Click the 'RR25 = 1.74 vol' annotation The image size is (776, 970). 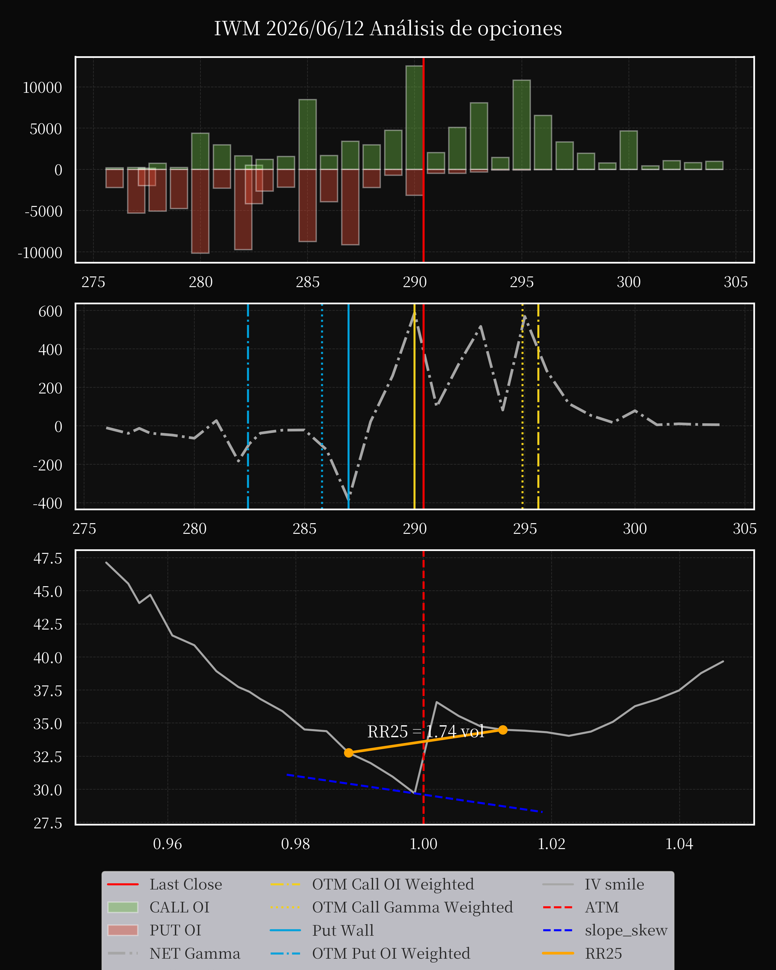[x=426, y=732]
